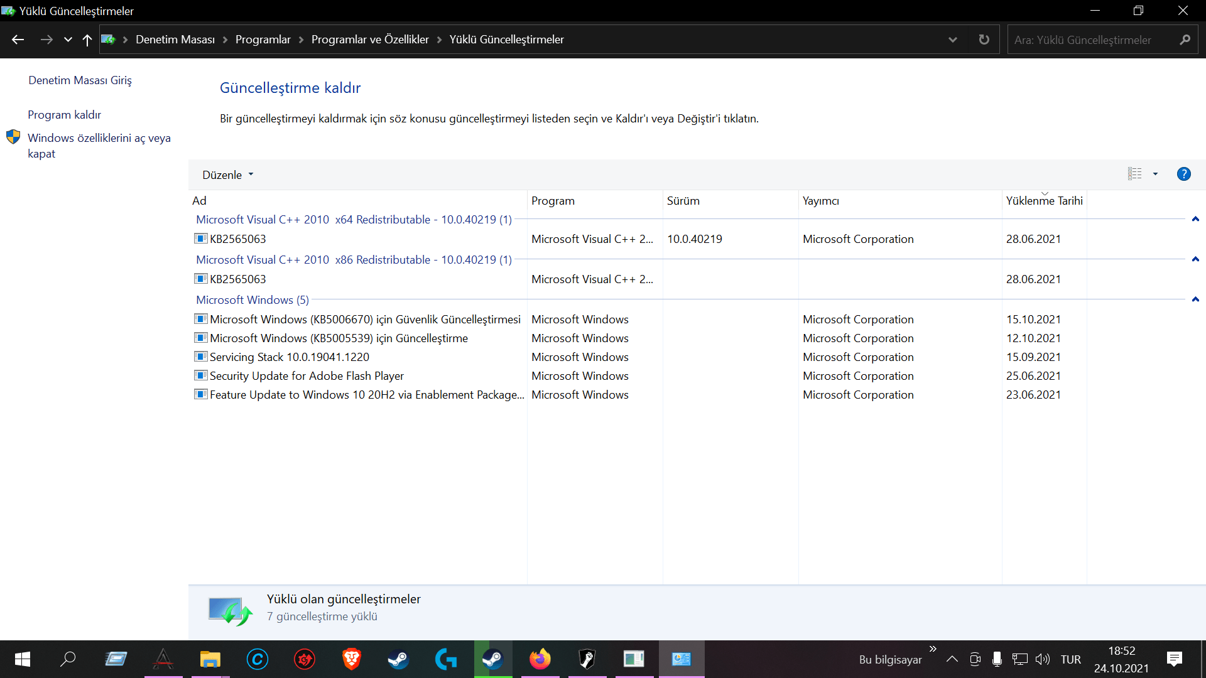The width and height of the screenshot is (1206, 678).
Task: Sort the list by the Ad column
Action: click(358, 201)
